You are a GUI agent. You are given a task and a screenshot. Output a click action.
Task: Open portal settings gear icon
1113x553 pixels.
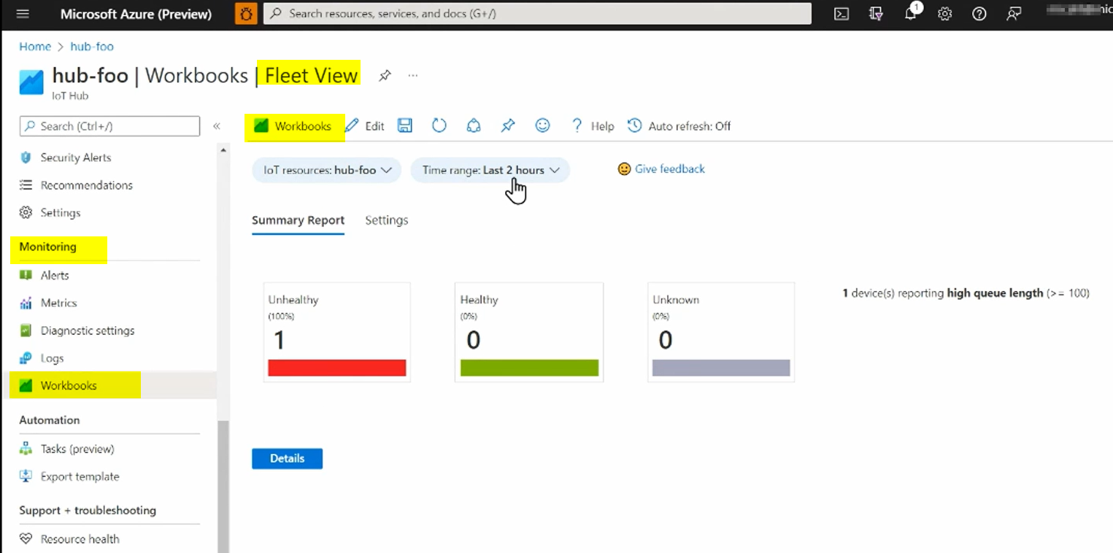coord(945,14)
